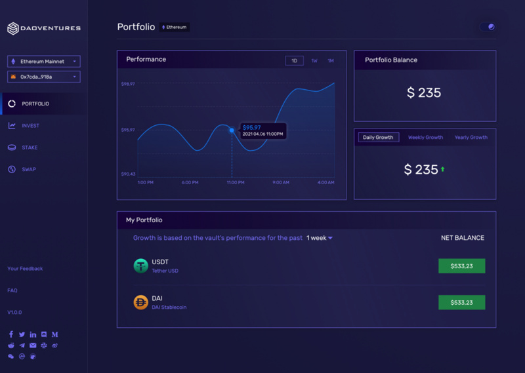Screen dimensions: 525x373
Task: Open the Your Feedback link
Action: (25, 268)
